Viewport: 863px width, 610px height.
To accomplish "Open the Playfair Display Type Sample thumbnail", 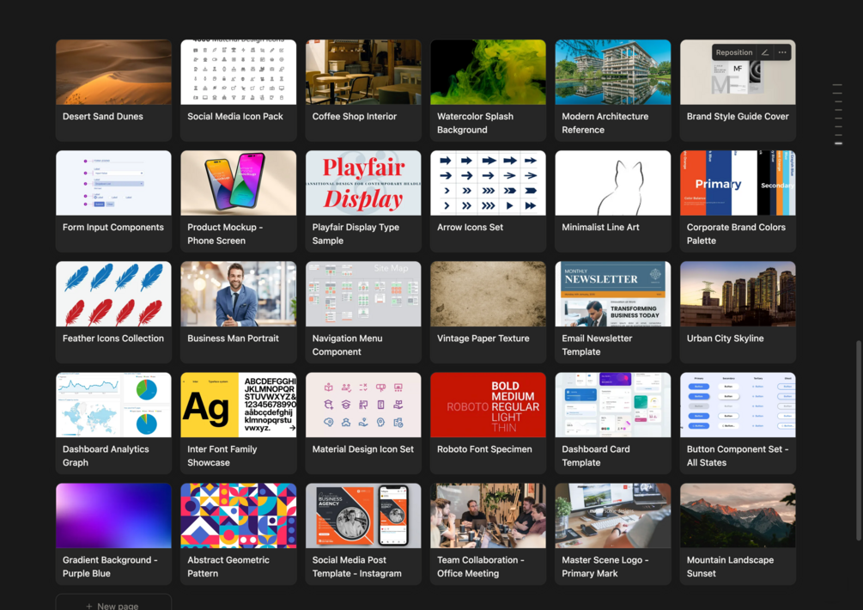I will pos(363,183).
